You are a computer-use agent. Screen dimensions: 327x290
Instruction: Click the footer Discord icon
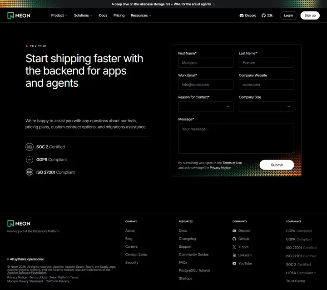click(234, 231)
